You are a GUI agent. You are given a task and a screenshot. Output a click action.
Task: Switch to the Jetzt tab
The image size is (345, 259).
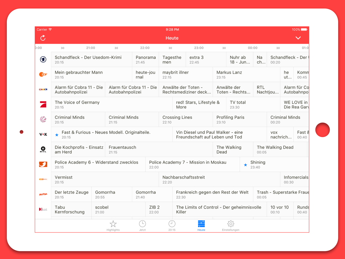[142, 226]
